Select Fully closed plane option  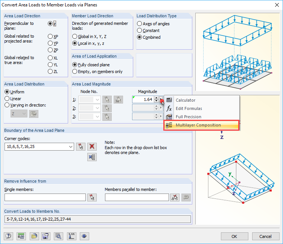(x=75, y=65)
